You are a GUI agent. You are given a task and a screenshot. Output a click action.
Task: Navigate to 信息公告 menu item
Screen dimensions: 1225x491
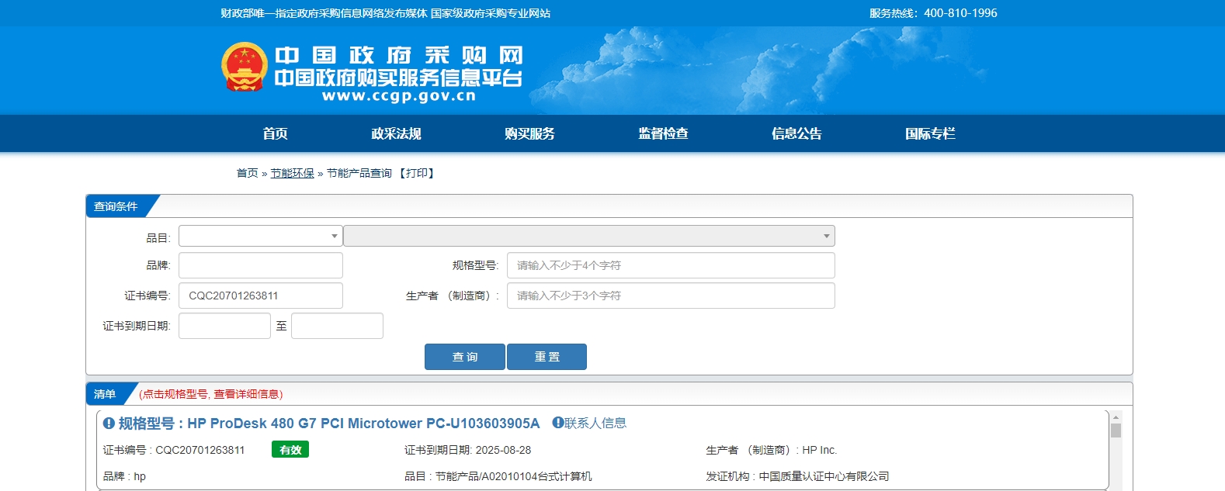pyautogui.click(x=796, y=133)
